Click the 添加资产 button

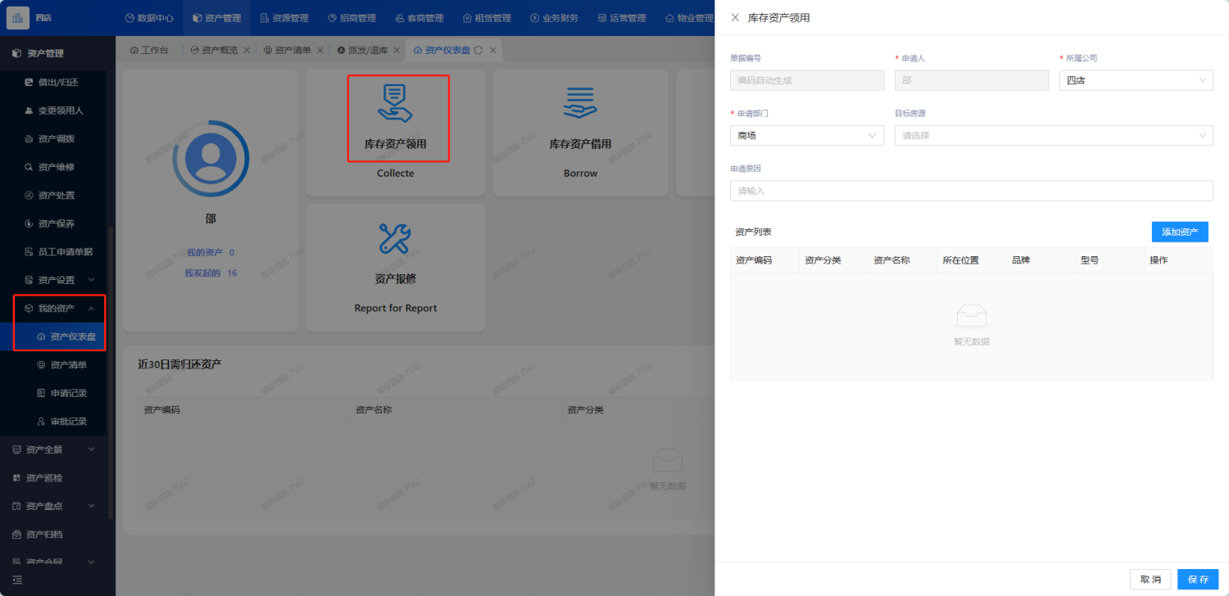(x=1180, y=232)
